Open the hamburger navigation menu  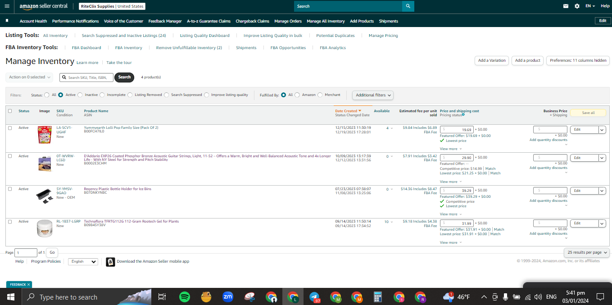point(7,6)
